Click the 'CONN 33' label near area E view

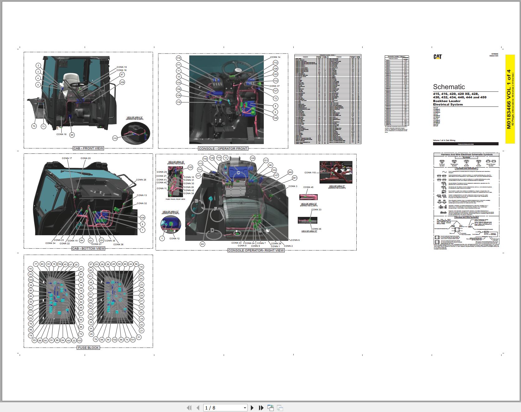(x=316, y=210)
